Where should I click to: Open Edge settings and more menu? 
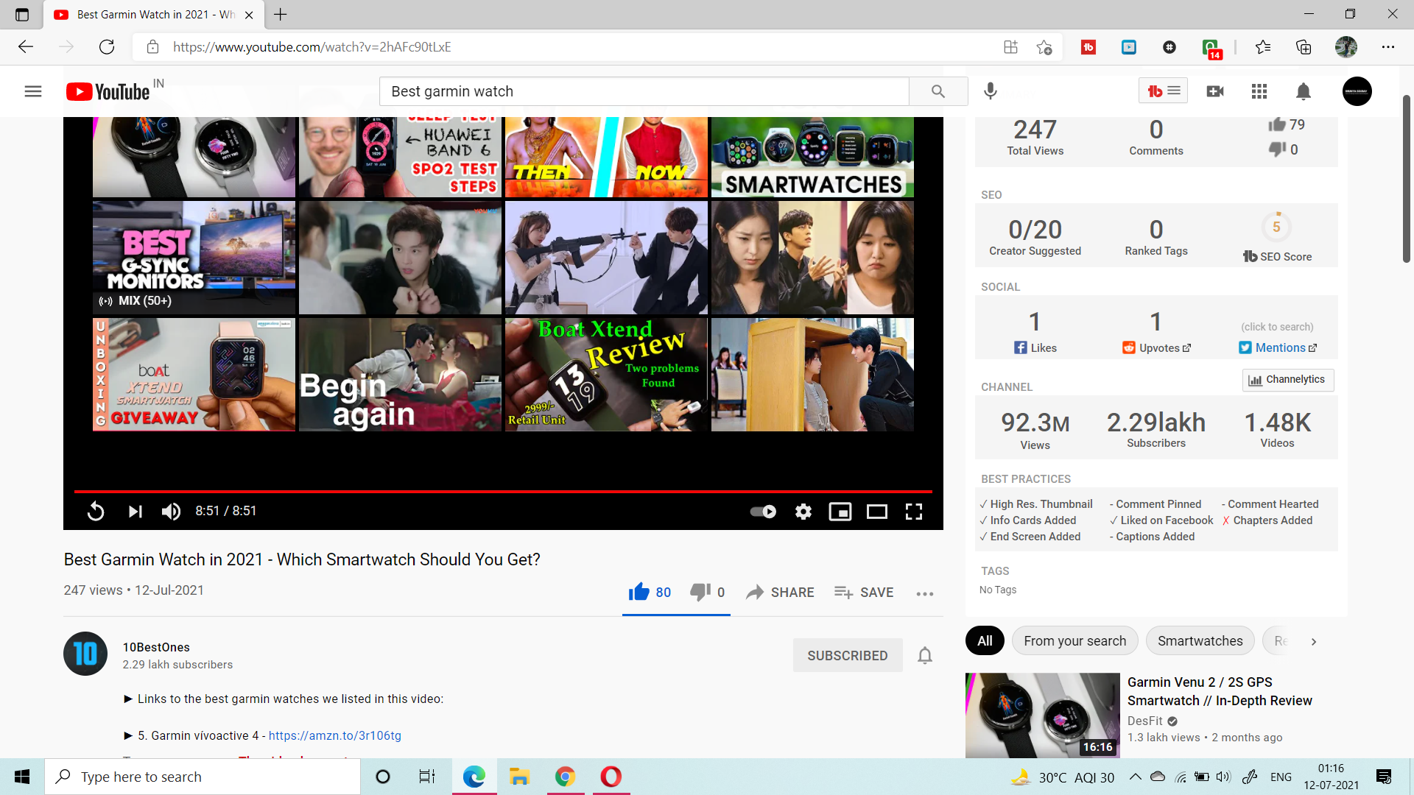tap(1388, 47)
